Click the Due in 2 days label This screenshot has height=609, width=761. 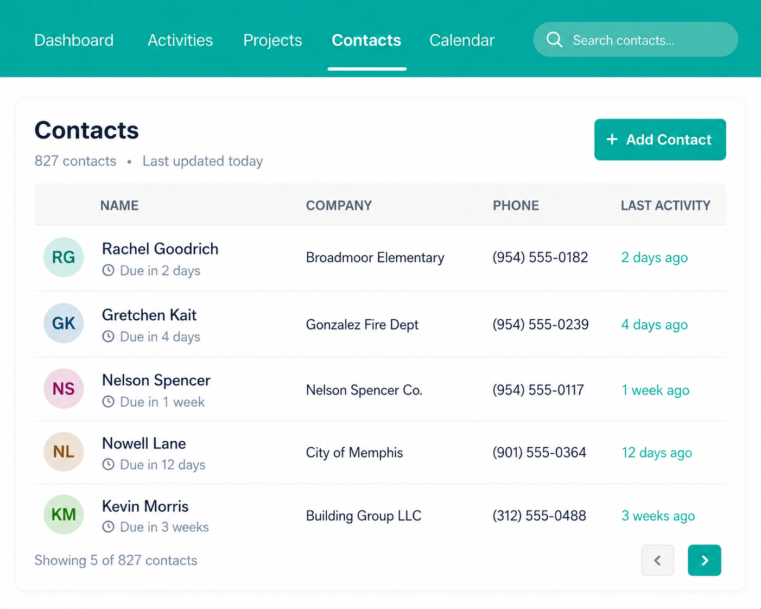click(x=160, y=270)
